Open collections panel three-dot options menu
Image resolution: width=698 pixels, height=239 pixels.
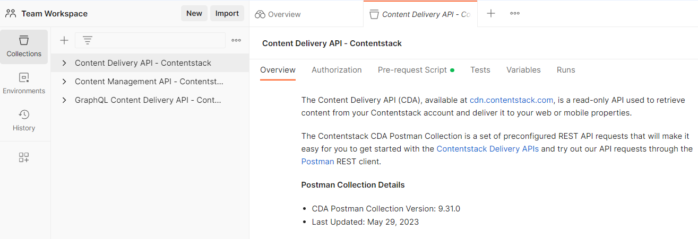click(x=236, y=40)
